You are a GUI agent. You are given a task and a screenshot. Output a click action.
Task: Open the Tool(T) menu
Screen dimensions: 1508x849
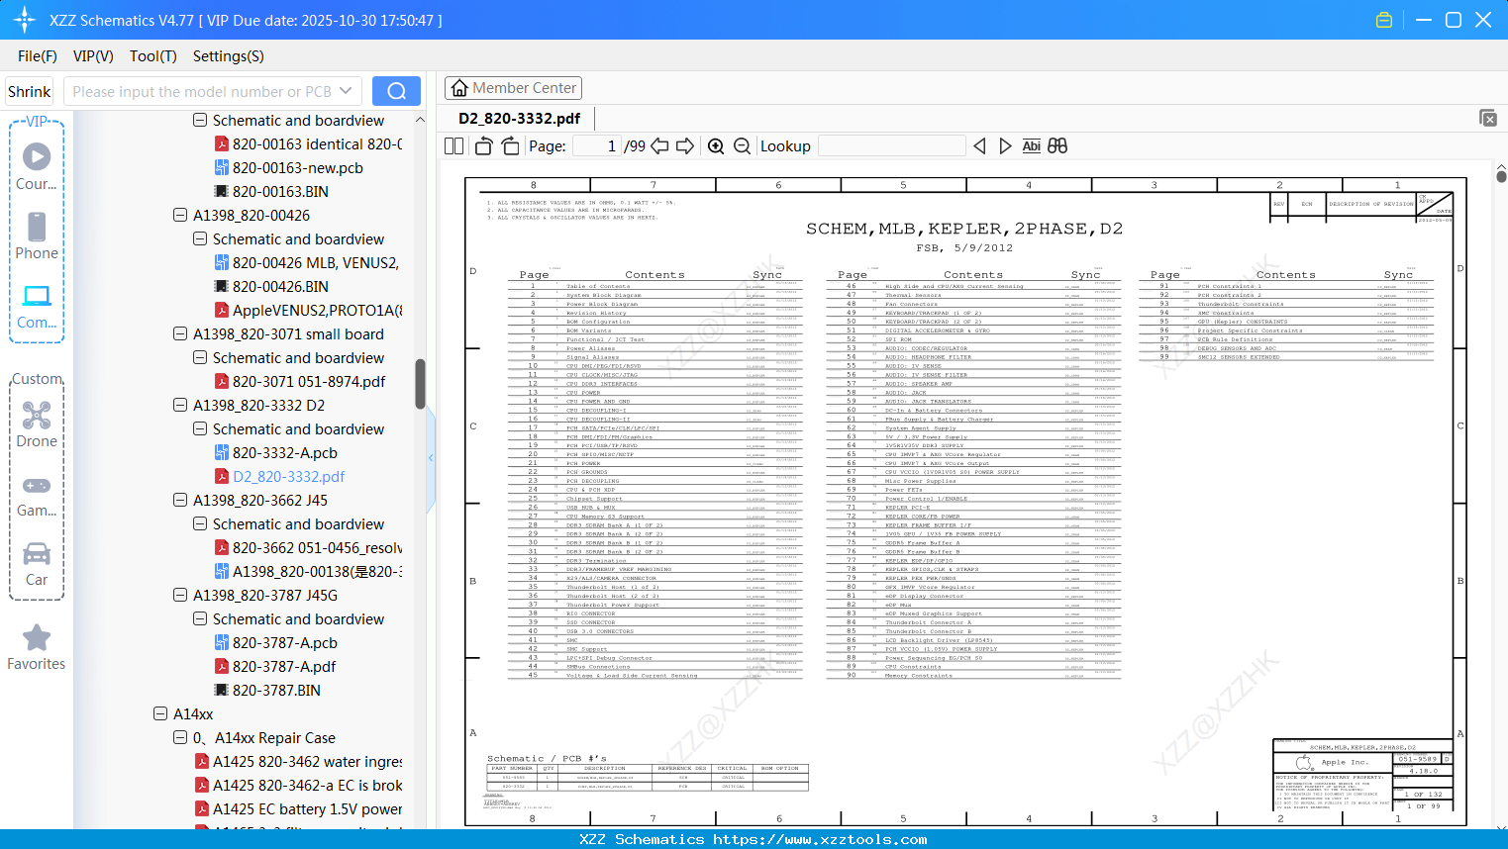153,56
